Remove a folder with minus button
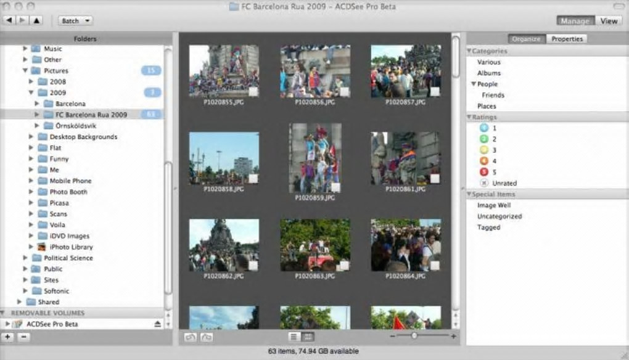Viewport: 629px width, 360px height. click(23, 337)
